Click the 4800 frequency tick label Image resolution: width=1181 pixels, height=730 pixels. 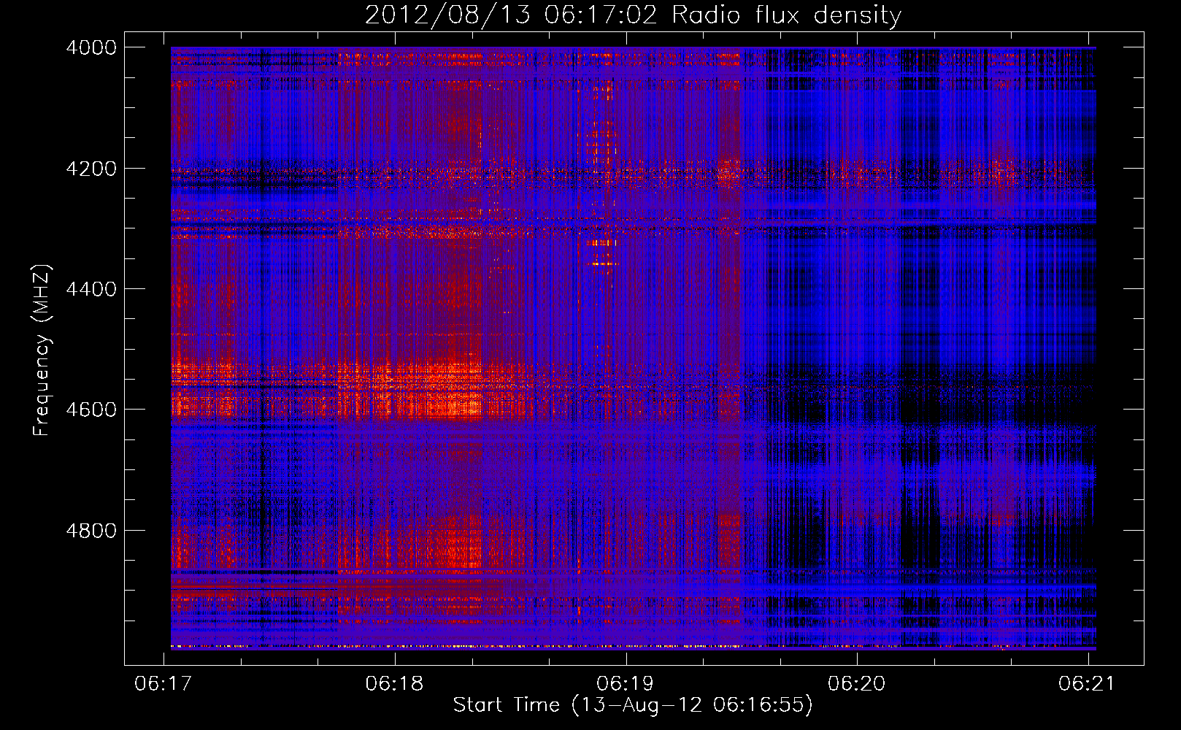click(91, 531)
